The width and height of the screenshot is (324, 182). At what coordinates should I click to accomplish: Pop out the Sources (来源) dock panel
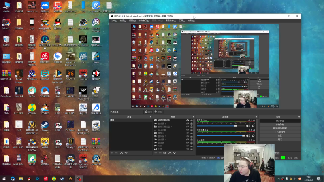[194, 117]
